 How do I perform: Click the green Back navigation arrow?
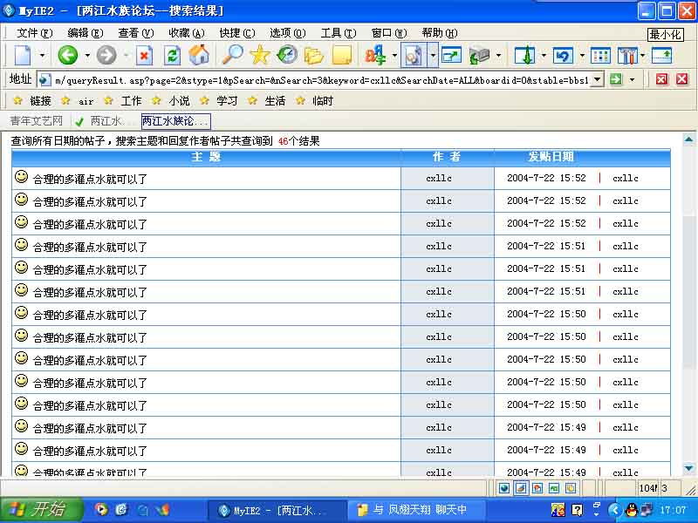pos(67,56)
